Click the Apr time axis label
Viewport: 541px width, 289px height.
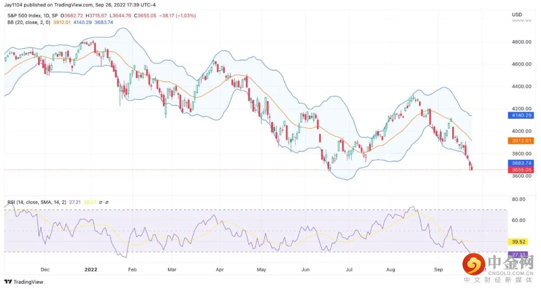tap(220, 269)
